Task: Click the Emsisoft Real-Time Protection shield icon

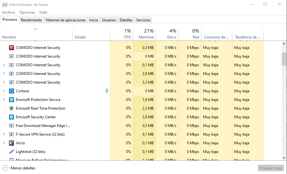Action: click(12, 108)
